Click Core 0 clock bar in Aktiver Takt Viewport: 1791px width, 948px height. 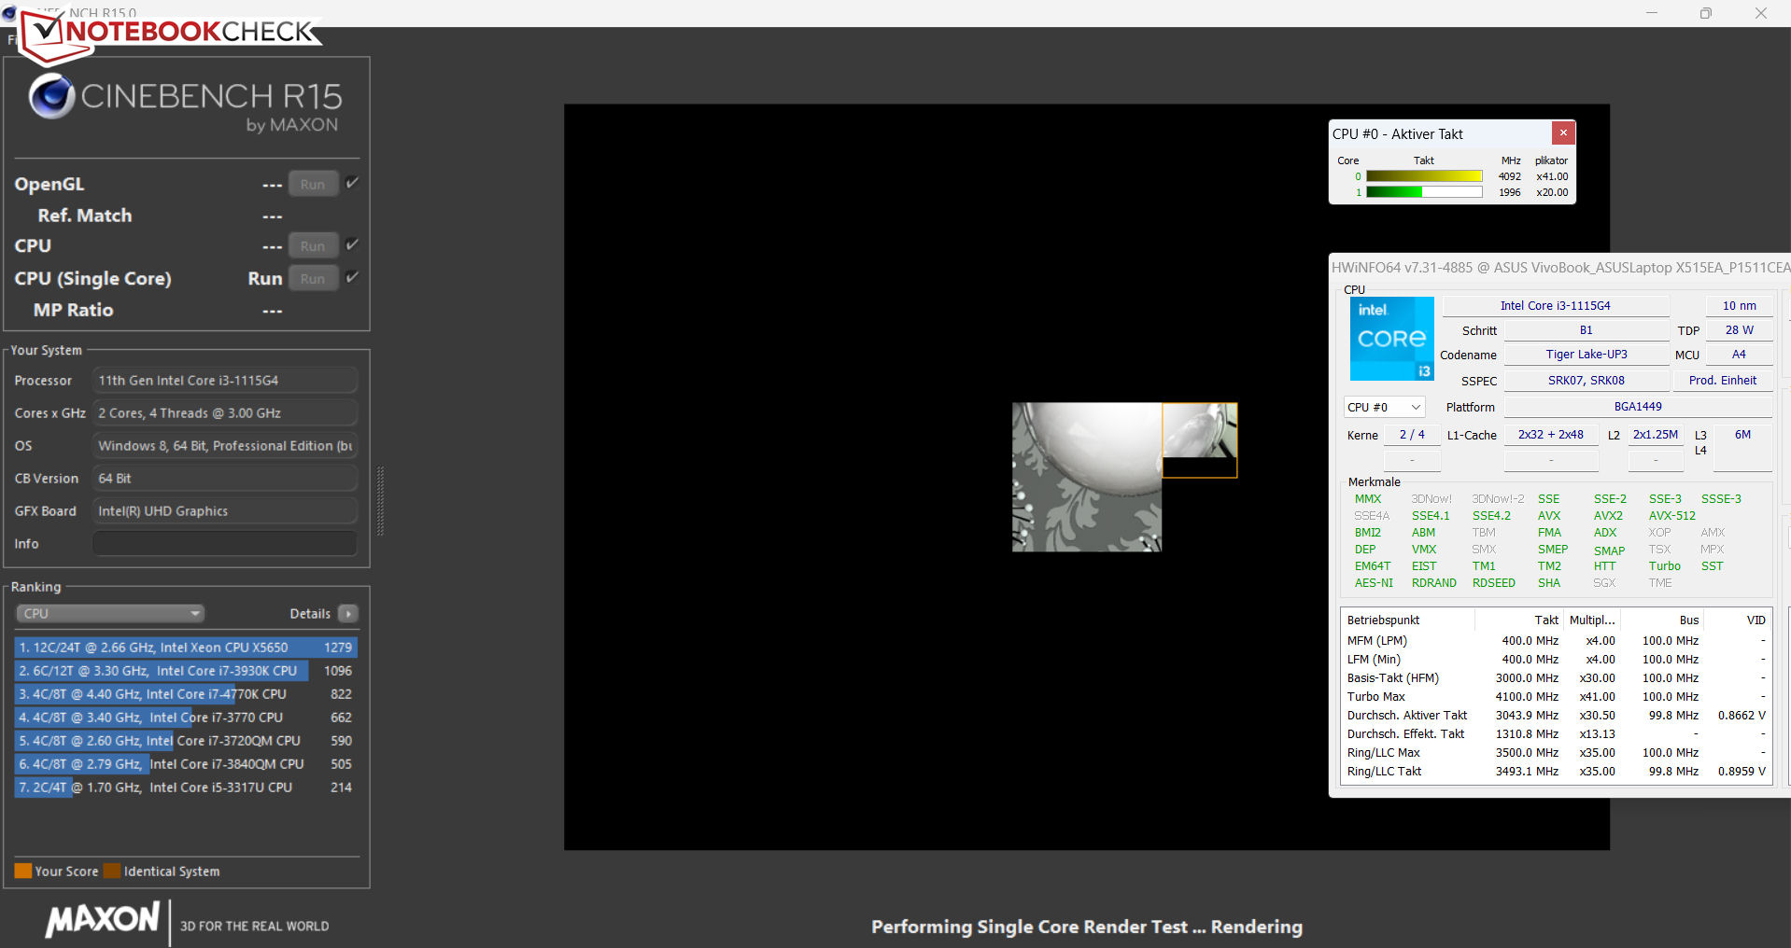[x=1424, y=176]
